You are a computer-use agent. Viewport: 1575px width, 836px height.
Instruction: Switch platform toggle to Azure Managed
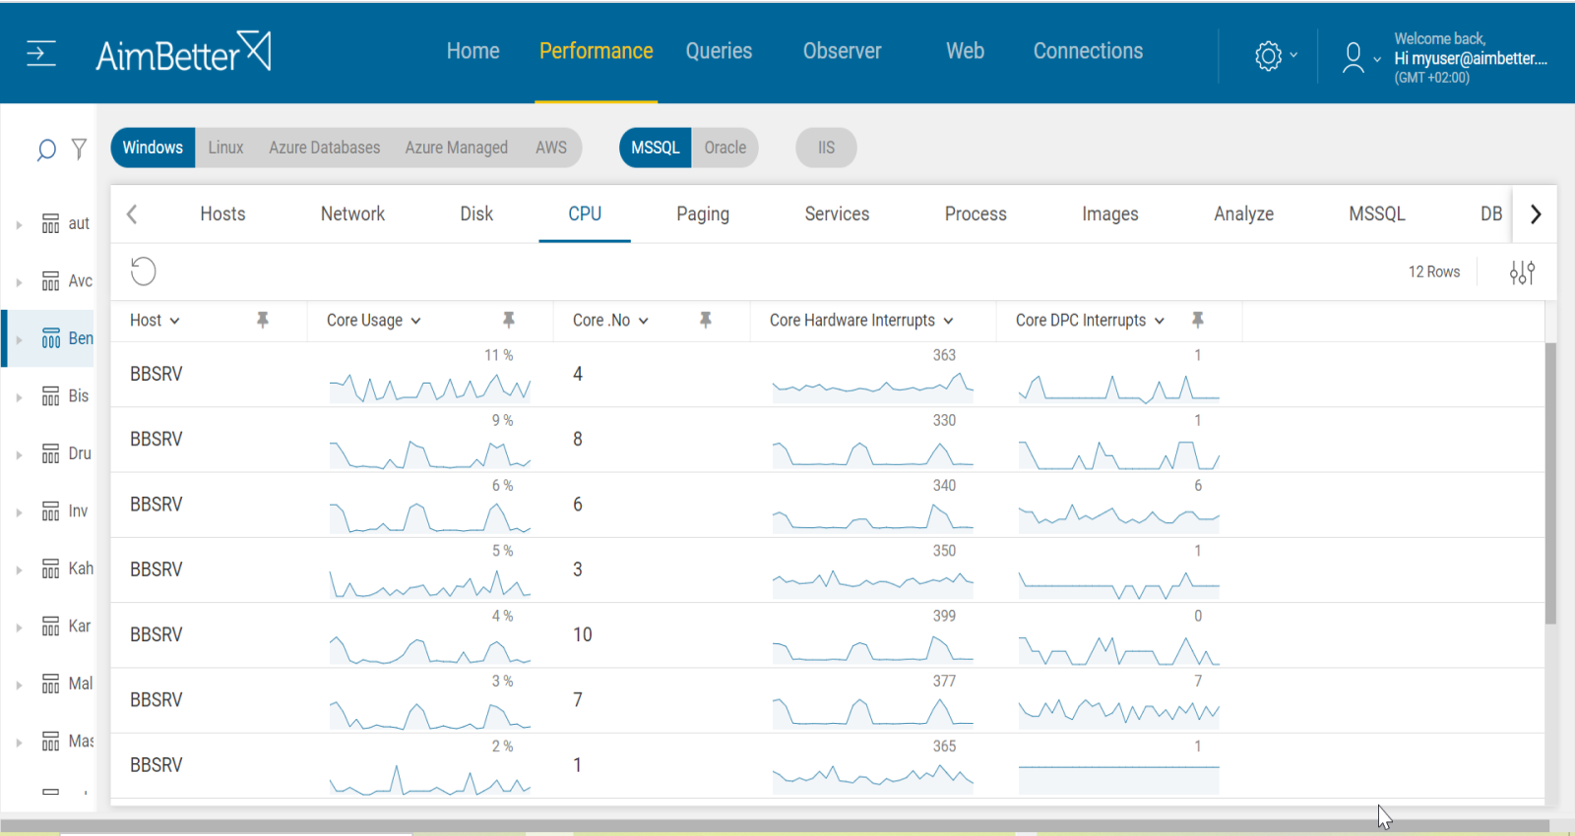[457, 148]
